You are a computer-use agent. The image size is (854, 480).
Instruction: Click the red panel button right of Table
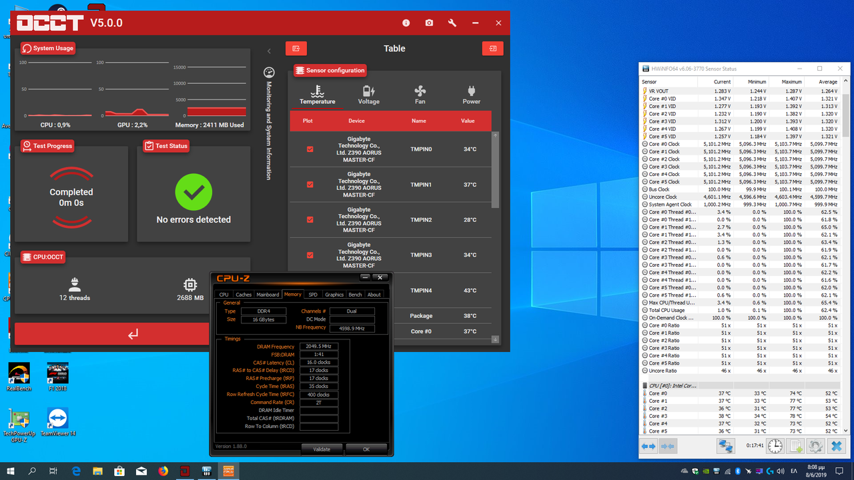[492, 49]
